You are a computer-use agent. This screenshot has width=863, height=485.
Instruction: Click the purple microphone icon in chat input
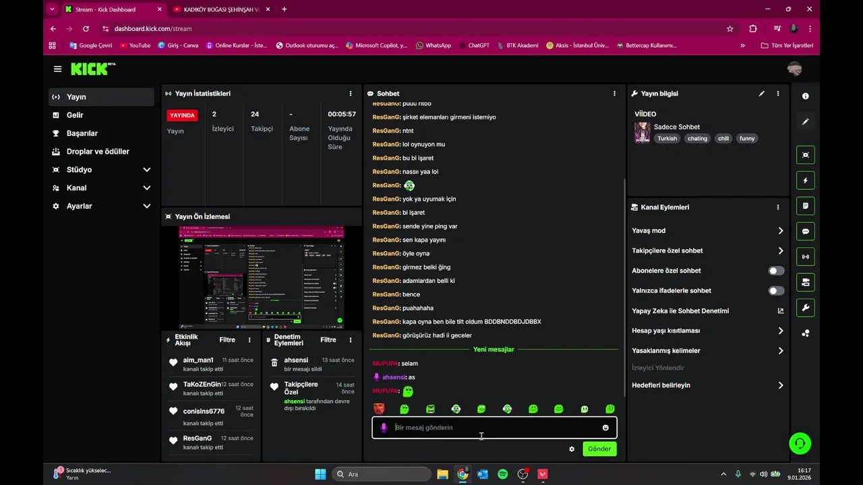click(x=384, y=428)
